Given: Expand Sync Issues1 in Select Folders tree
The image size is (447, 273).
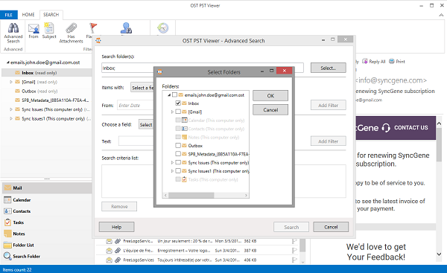Looking at the screenshot, I should (172, 171).
